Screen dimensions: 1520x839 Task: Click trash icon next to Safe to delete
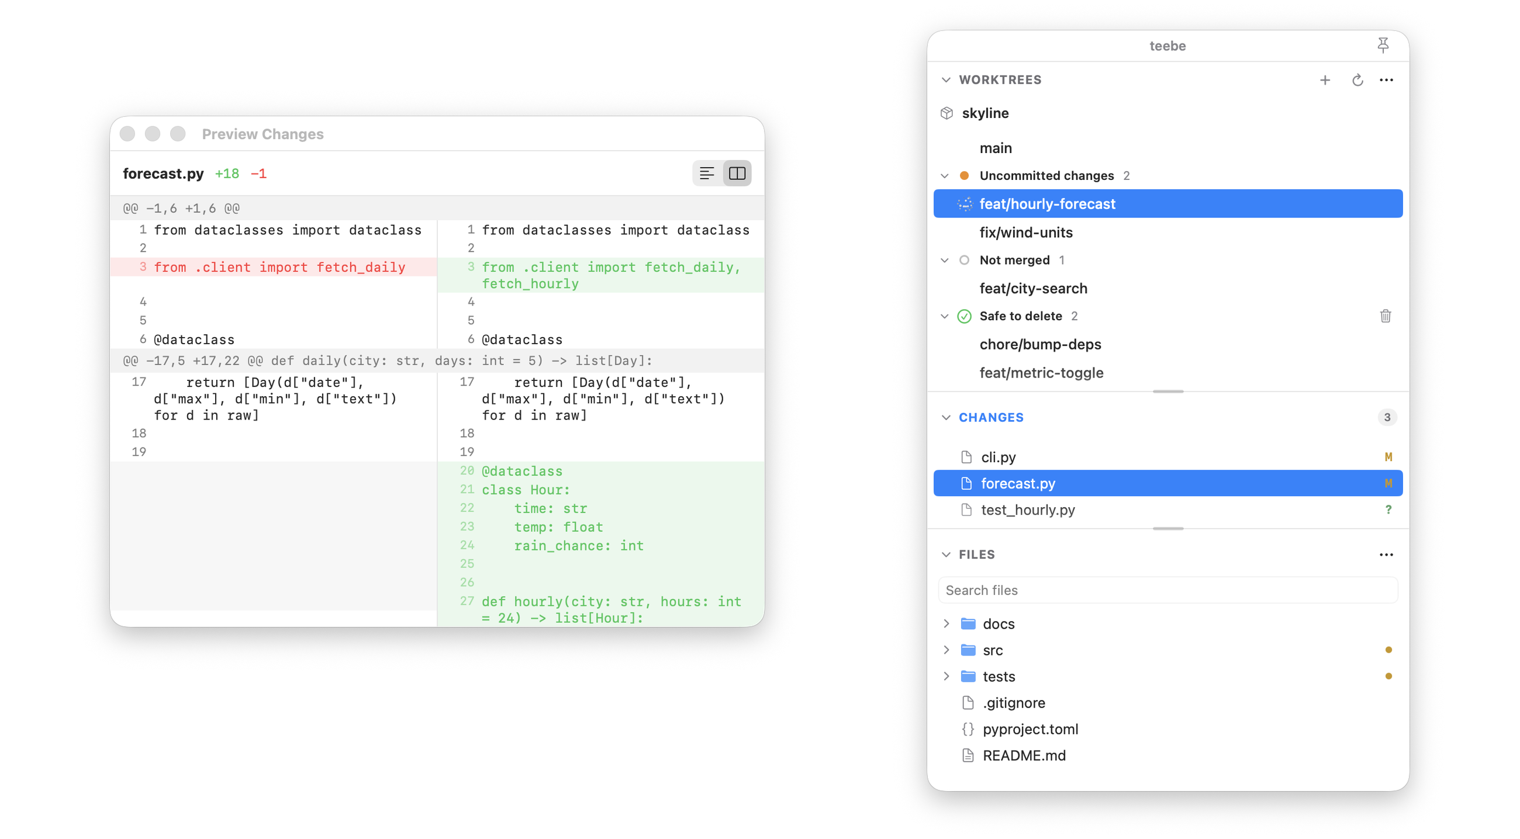pyautogui.click(x=1386, y=316)
